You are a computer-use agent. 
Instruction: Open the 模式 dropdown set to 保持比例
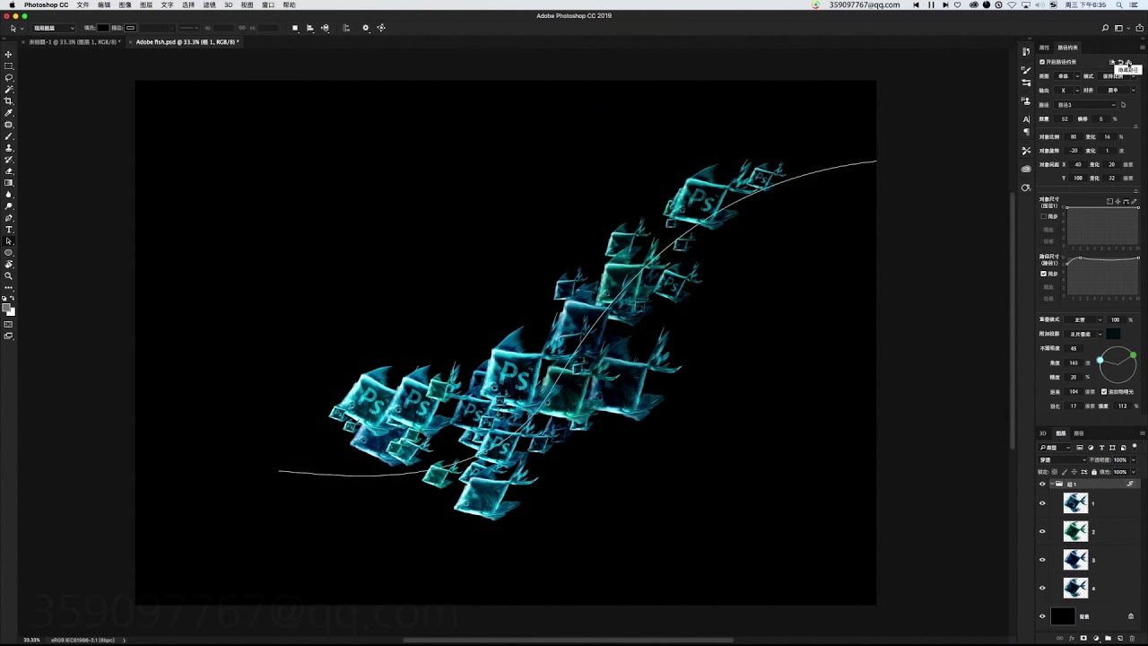pyautogui.click(x=1118, y=76)
